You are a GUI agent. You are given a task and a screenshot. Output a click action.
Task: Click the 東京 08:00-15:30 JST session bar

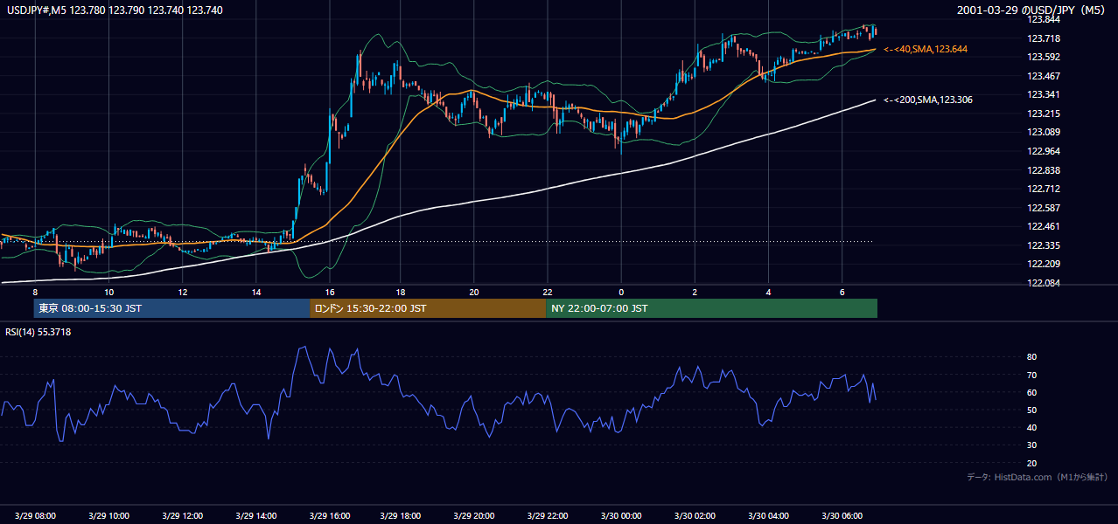[x=171, y=308]
